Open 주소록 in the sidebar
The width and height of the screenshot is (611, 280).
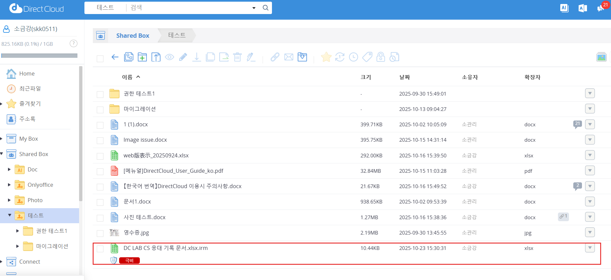coord(27,119)
